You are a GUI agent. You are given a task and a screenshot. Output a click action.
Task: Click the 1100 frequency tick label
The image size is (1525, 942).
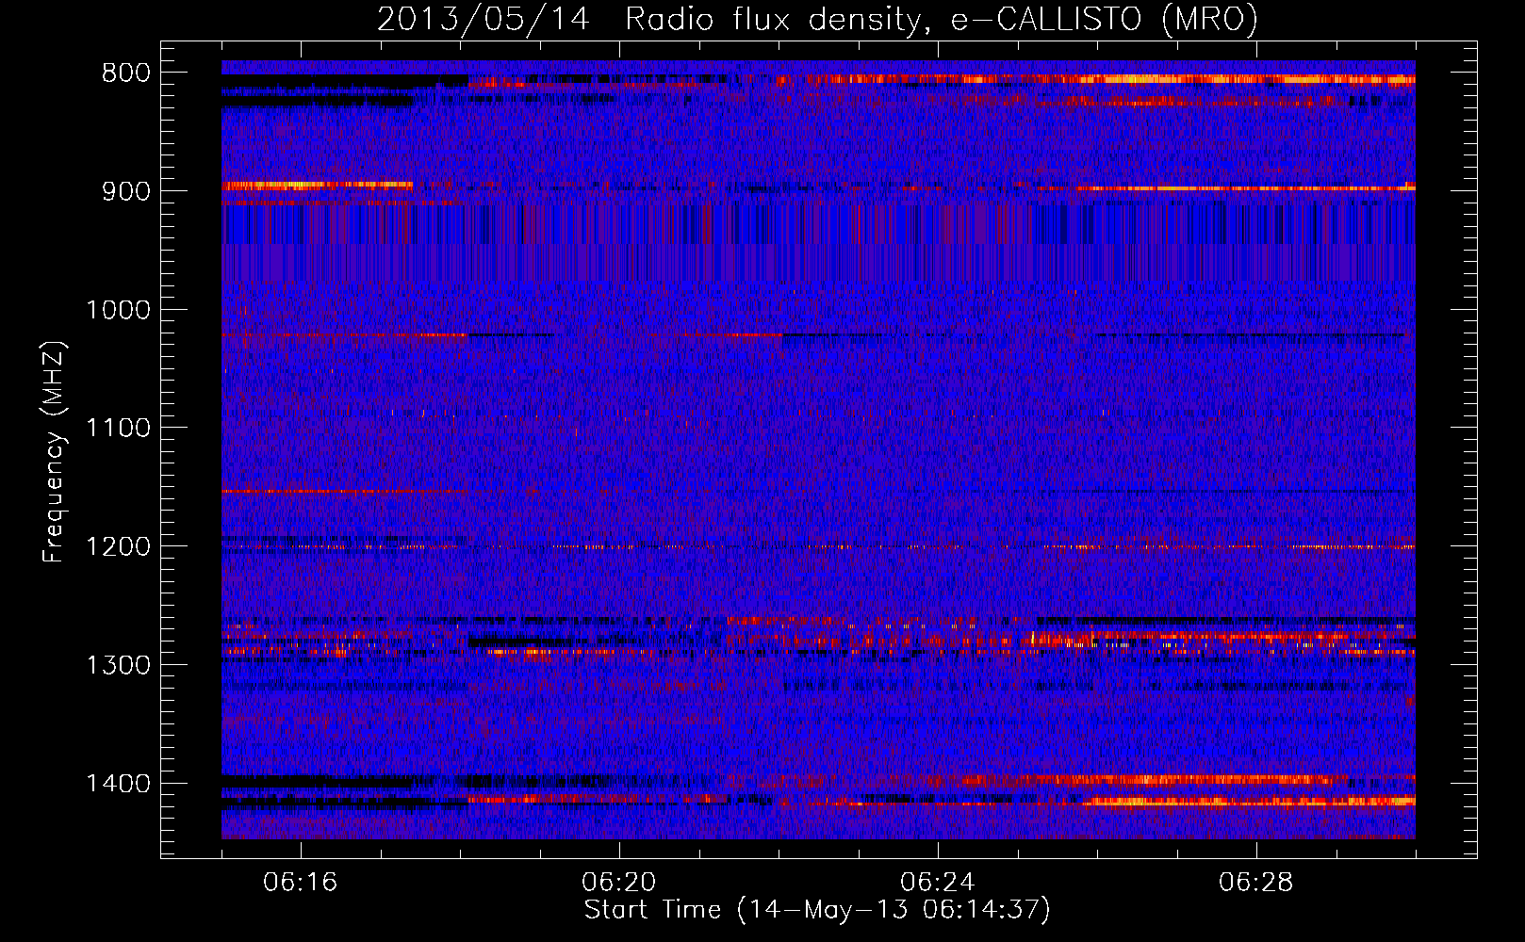[118, 429]
